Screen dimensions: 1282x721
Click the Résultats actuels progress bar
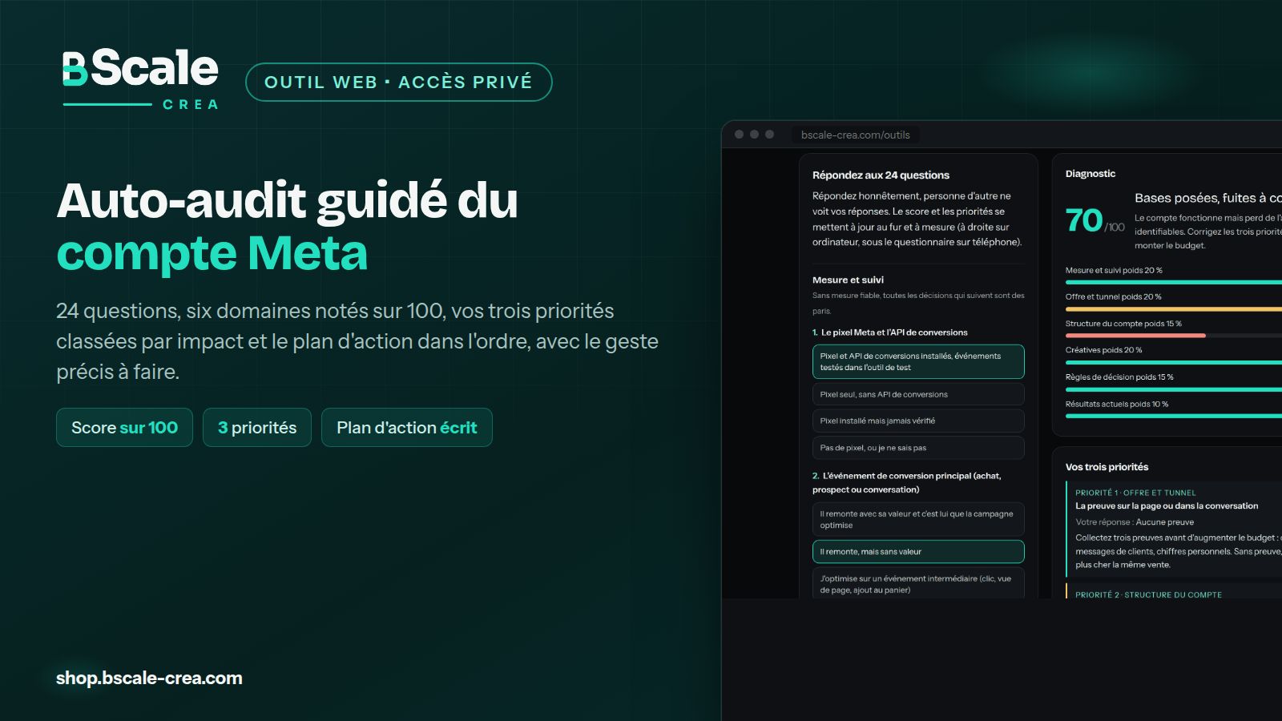coord(1174,416)
